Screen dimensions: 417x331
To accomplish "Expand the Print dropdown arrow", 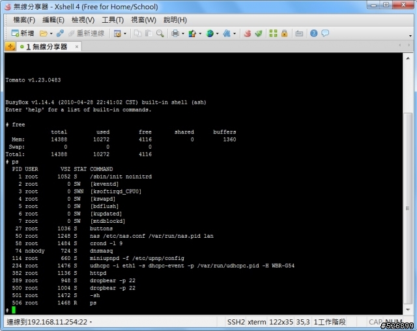I will click(x=183, y=33).
